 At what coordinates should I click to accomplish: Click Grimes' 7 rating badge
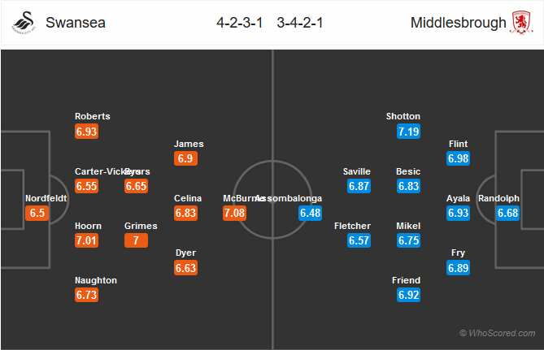pyautogui.click(x=136, y=240)
